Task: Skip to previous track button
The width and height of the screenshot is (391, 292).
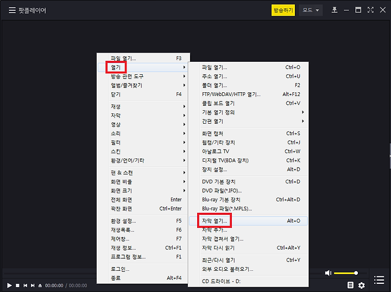Action: pos(25,285)
